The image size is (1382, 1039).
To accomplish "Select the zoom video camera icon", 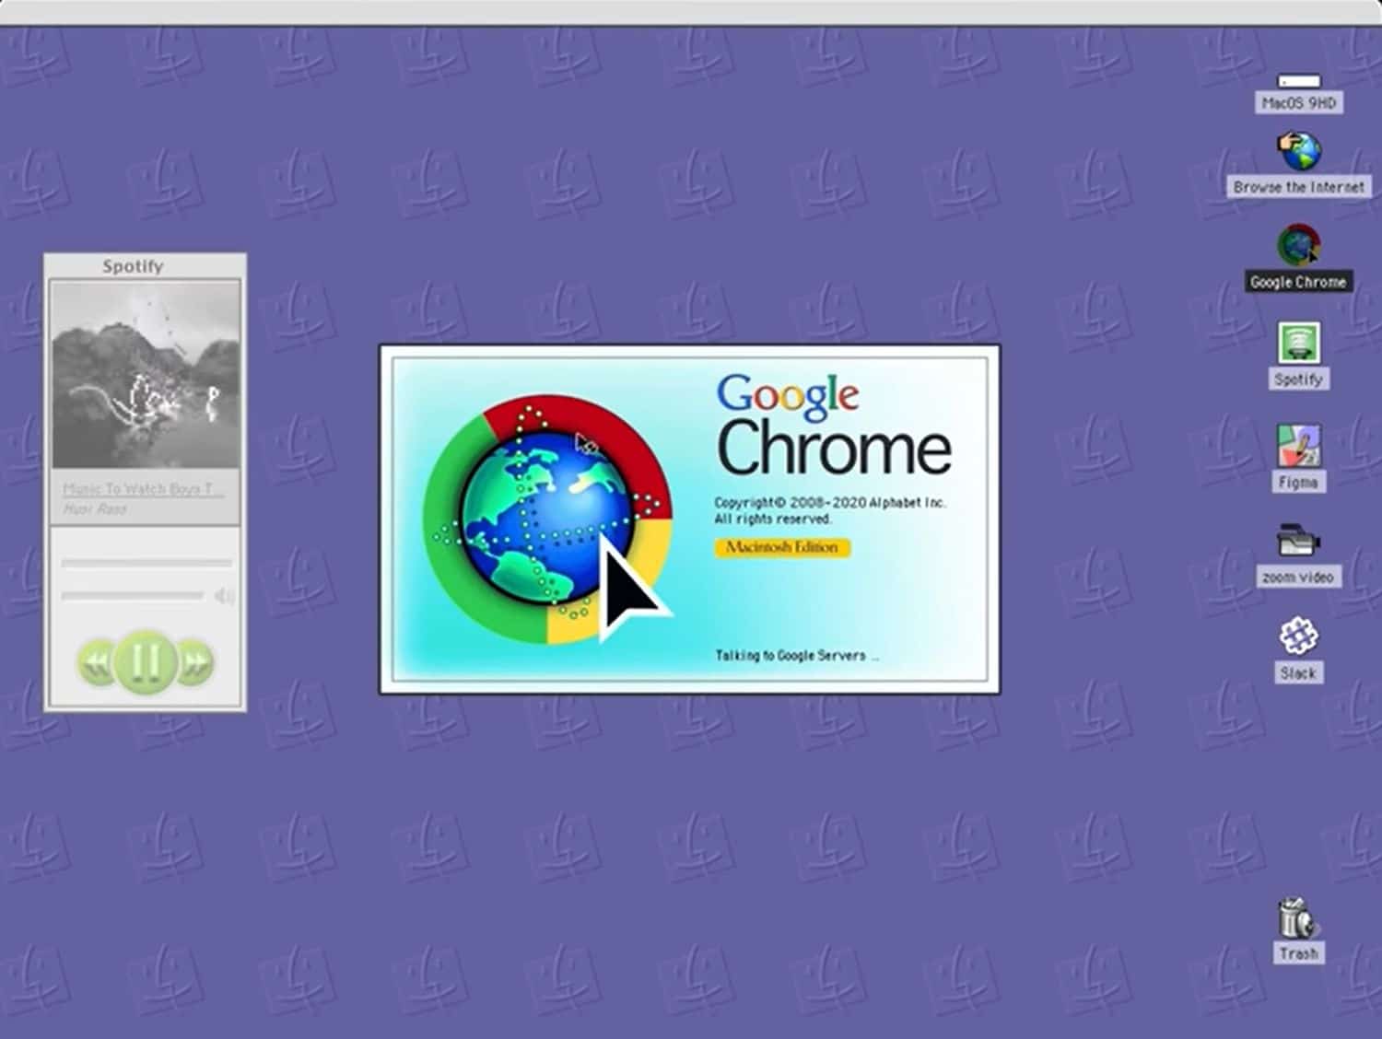I will (x=1297, y=541).
